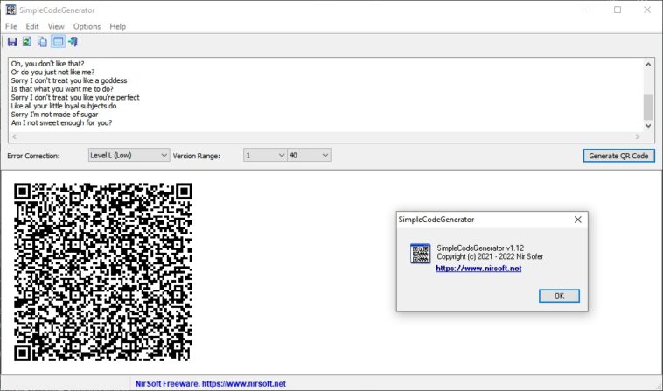
Task: Click the NirSoft Freeware status bar link
Action: pos(211,383)
